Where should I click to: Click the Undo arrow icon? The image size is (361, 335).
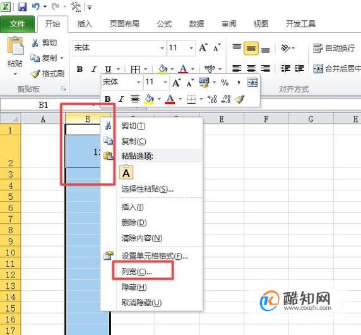click(x=36, y=6)
